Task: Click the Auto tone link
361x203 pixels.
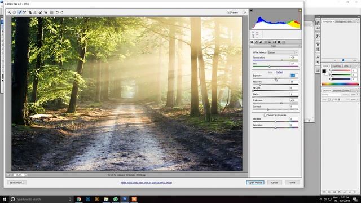Action: click(x=270, y=72)
